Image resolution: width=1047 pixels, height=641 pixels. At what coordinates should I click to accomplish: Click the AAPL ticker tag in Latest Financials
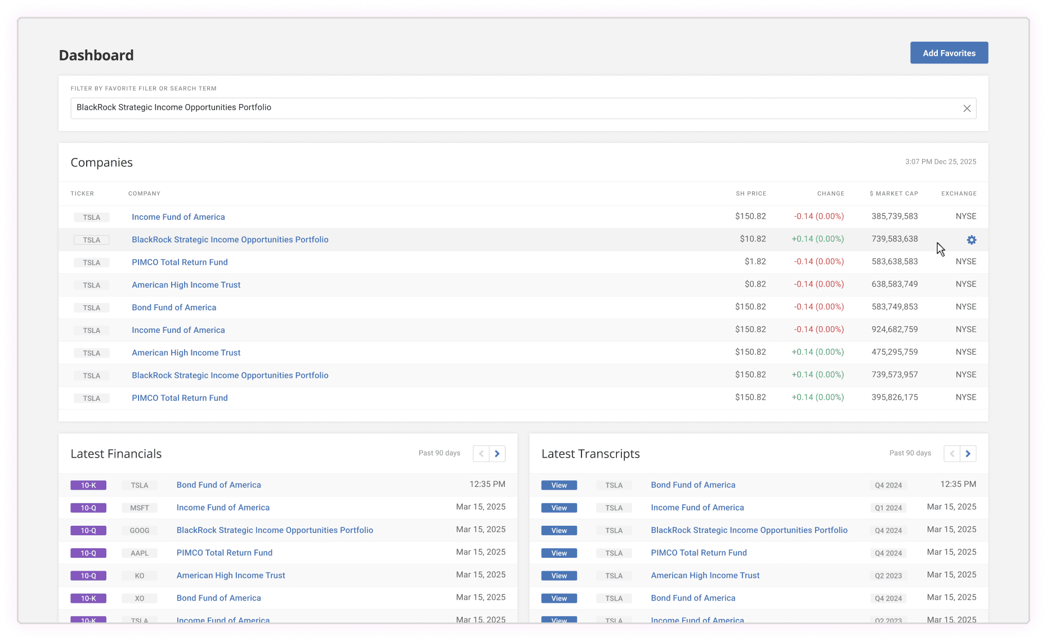[140, 553]
